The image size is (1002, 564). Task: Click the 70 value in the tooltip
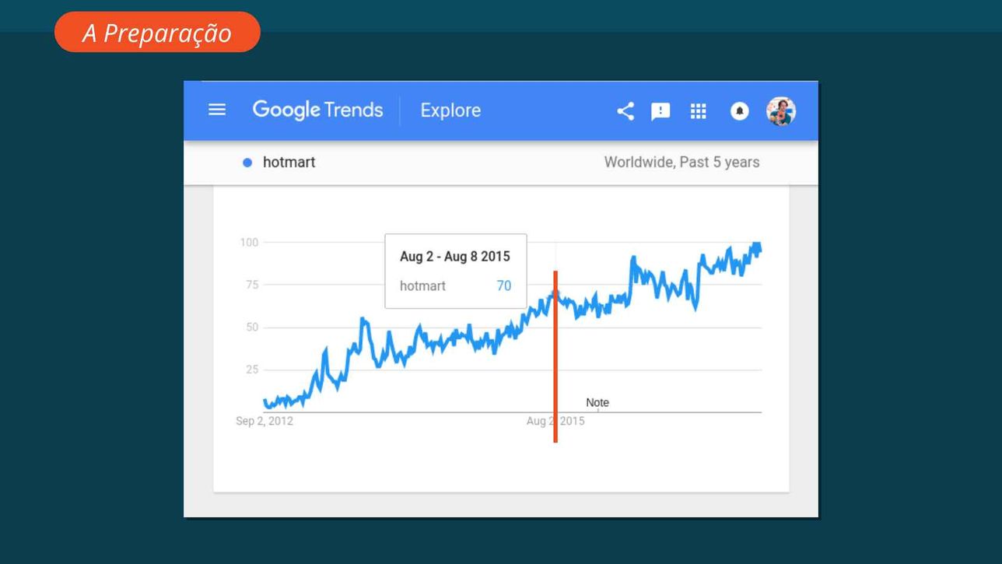504,286
